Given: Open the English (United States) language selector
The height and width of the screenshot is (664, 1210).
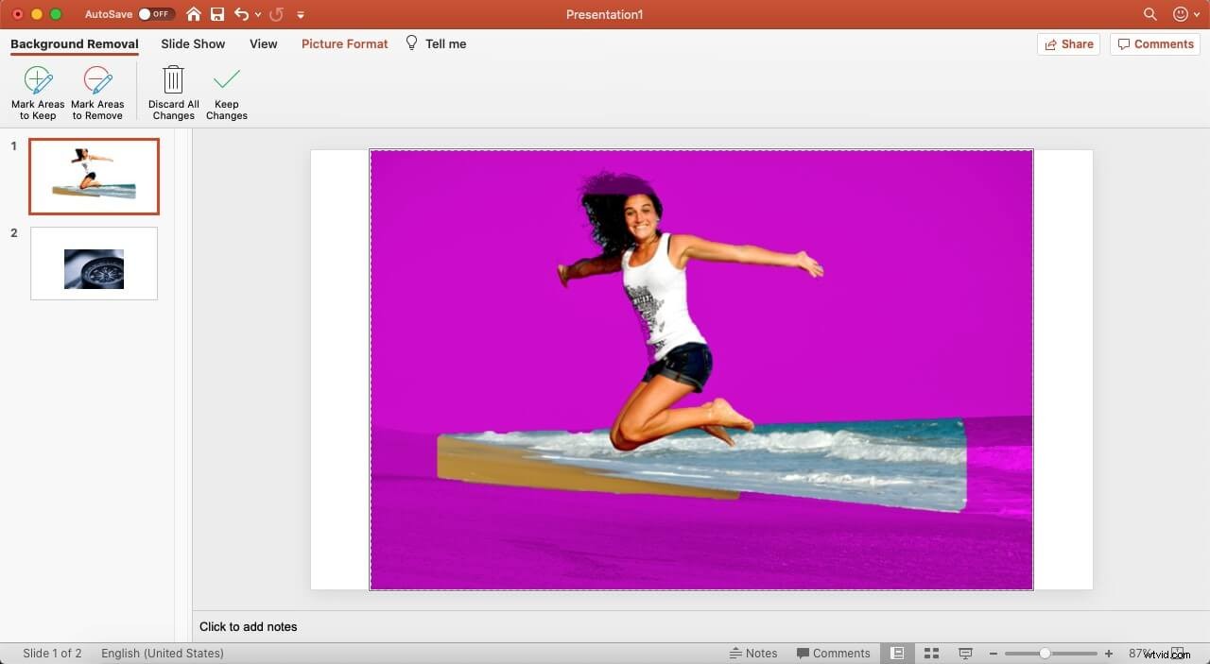Looking at the screenshot, I should [162, 653].
